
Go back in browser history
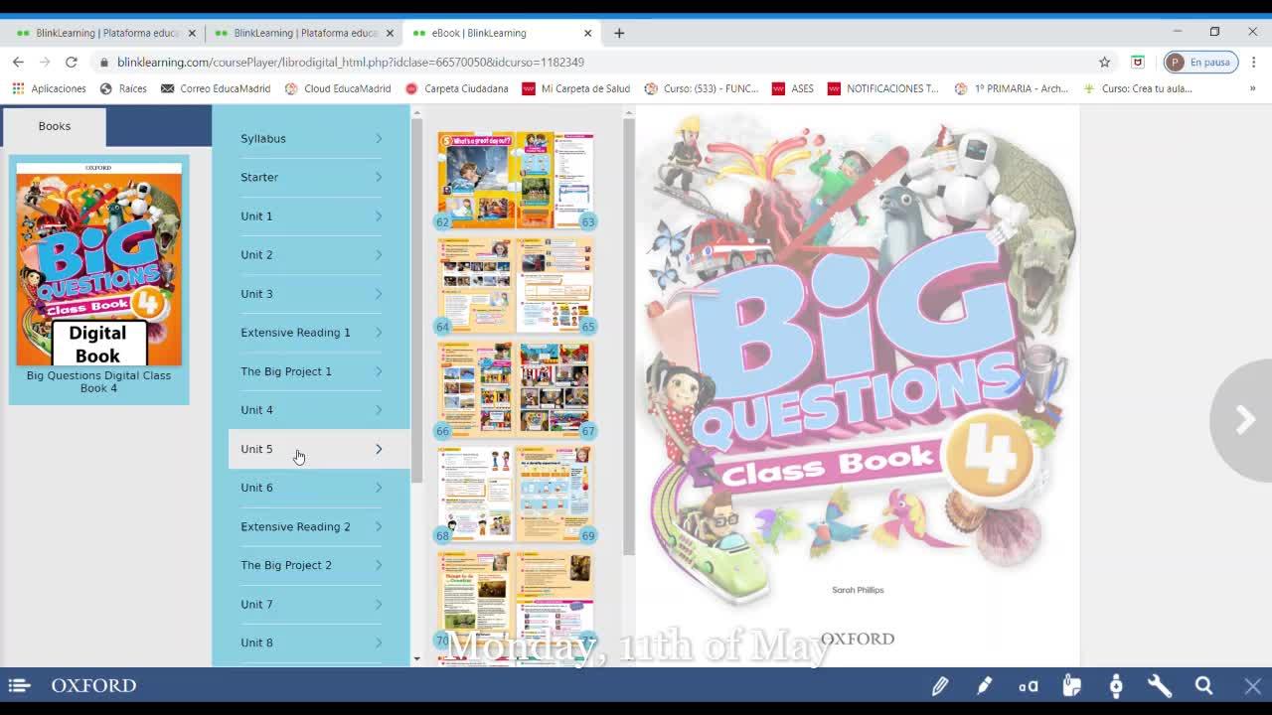[18, 62]
